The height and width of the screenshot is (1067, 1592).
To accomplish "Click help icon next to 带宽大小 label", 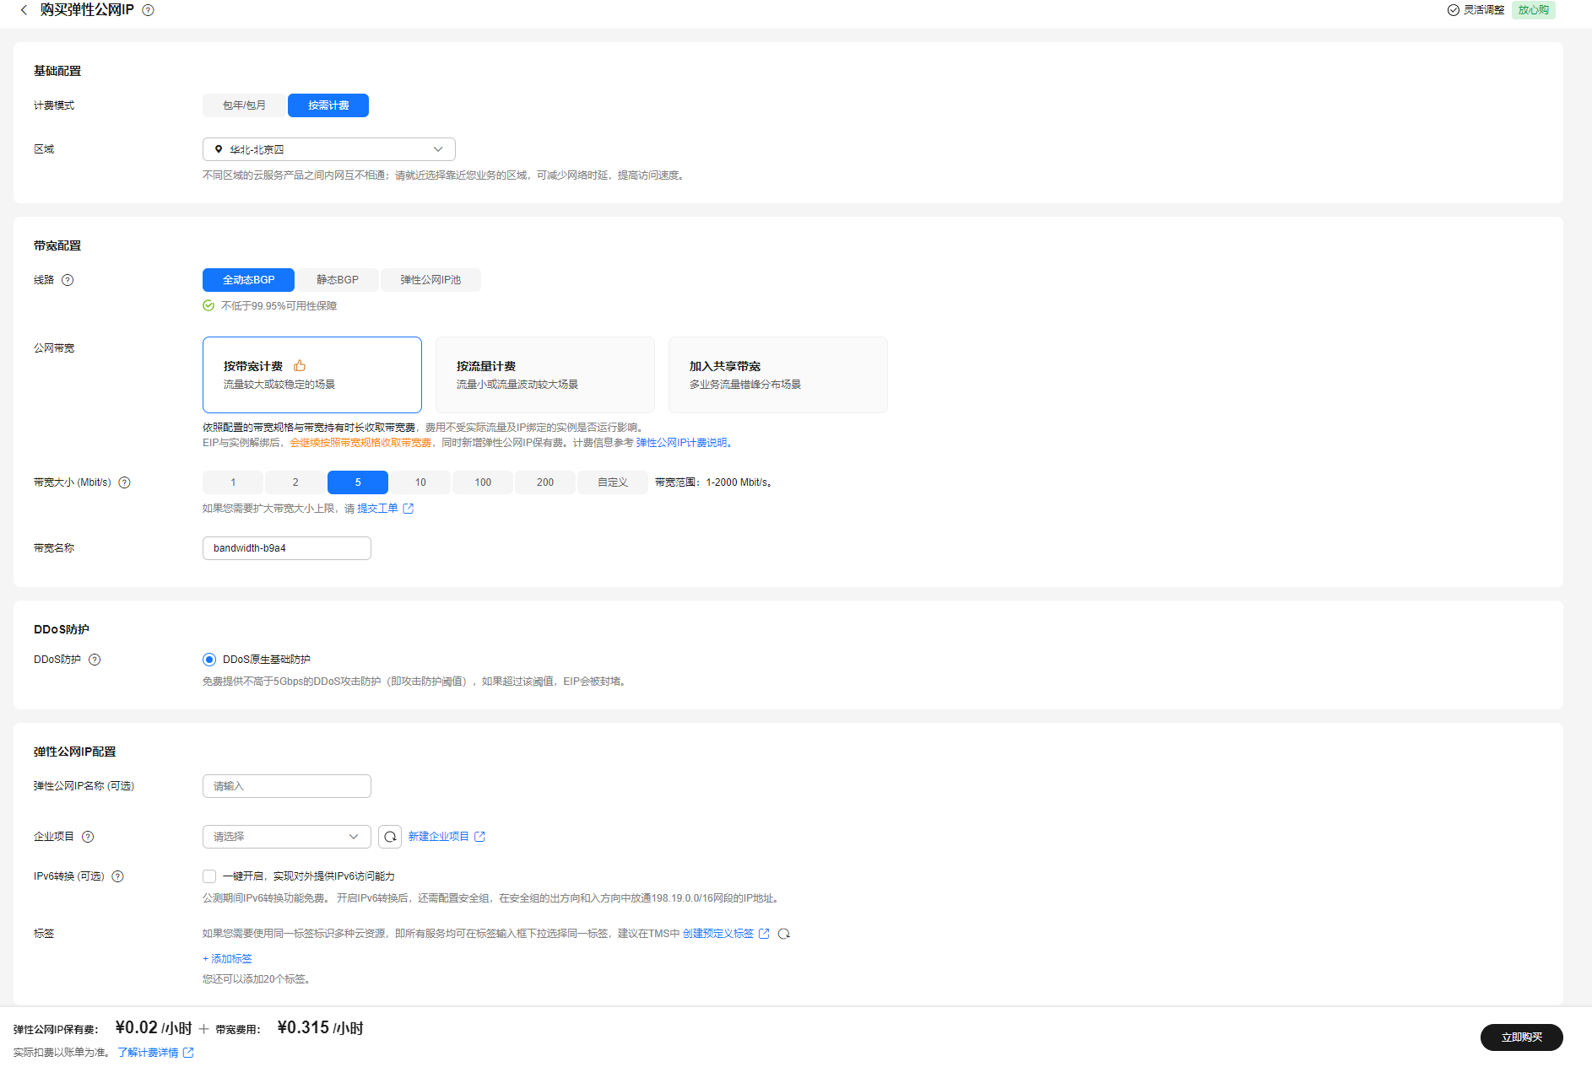I will click(x=124, y=482).
